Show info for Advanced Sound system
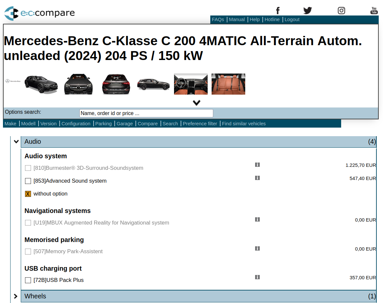Screen dimensions: 383x303 (x=257, y=178)
